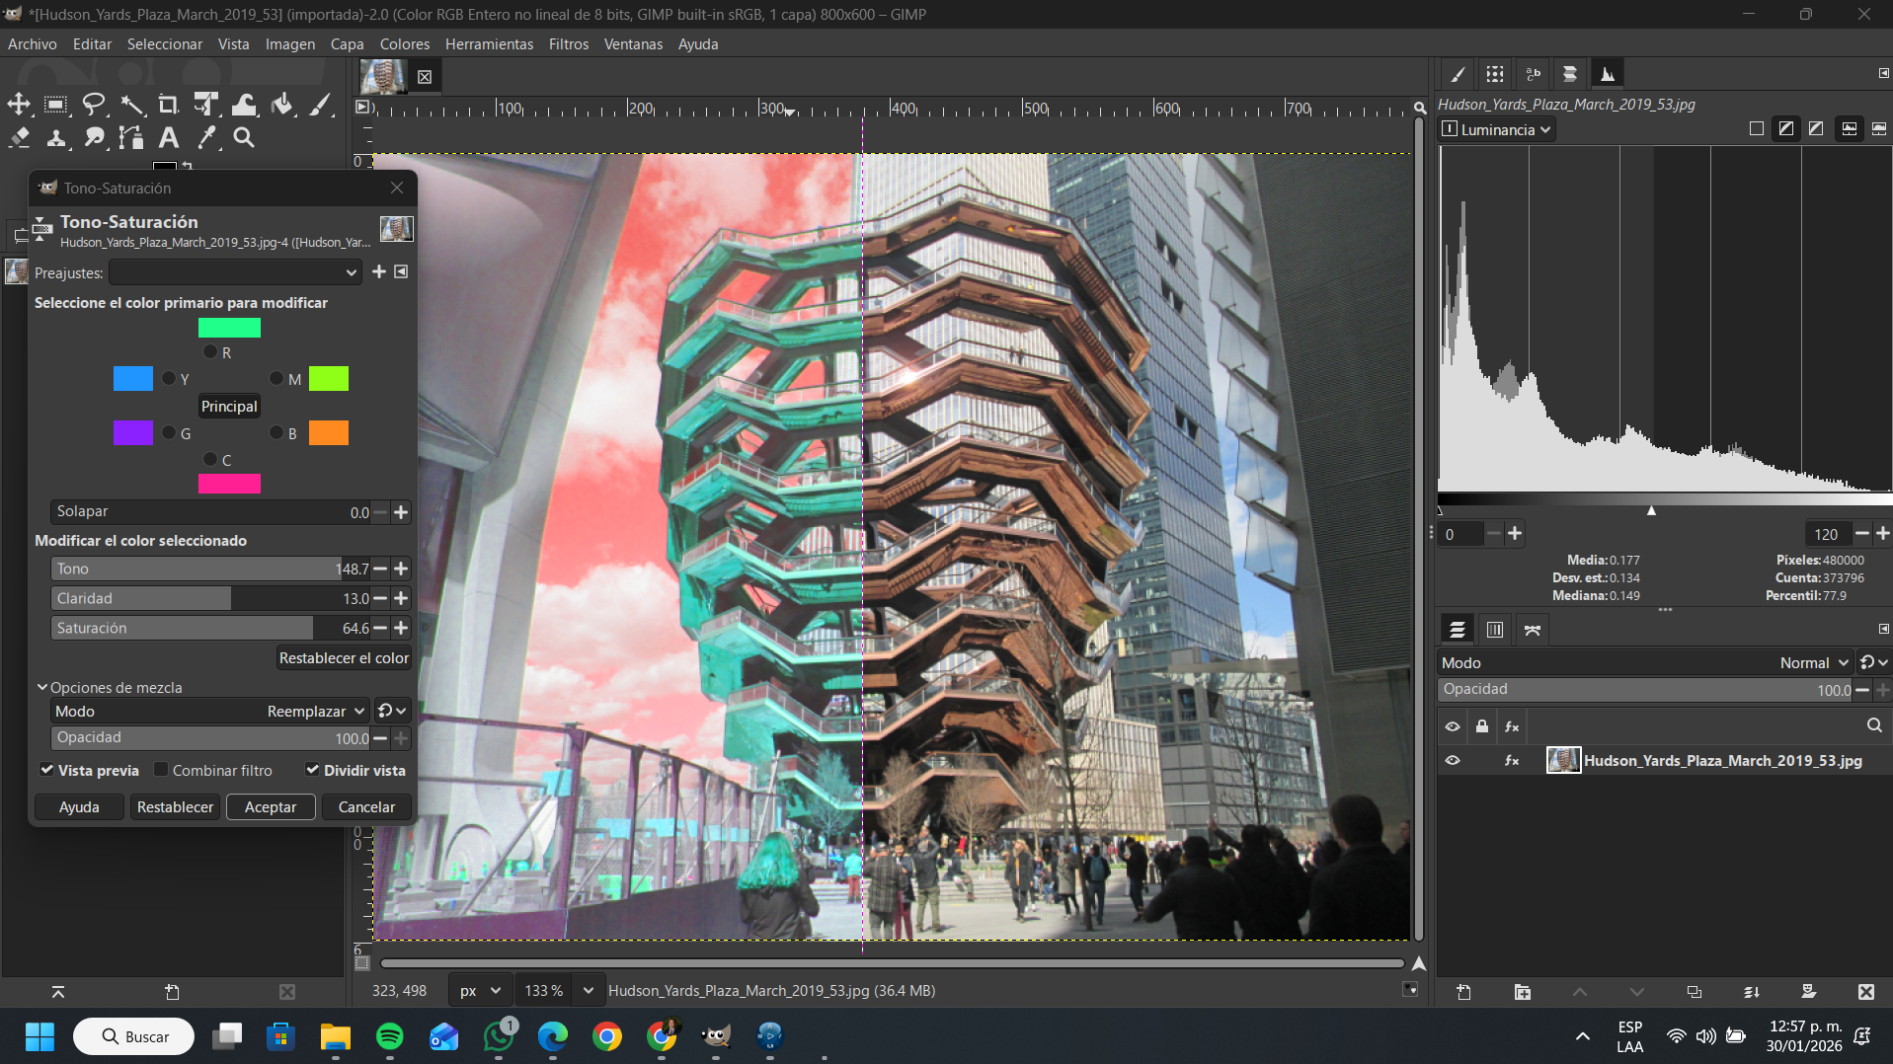Open the Colores menu

point(404,44)
